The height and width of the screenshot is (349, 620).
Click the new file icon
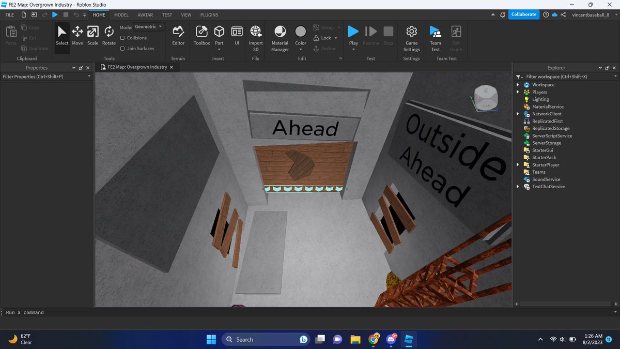click(x=24, y=14)
